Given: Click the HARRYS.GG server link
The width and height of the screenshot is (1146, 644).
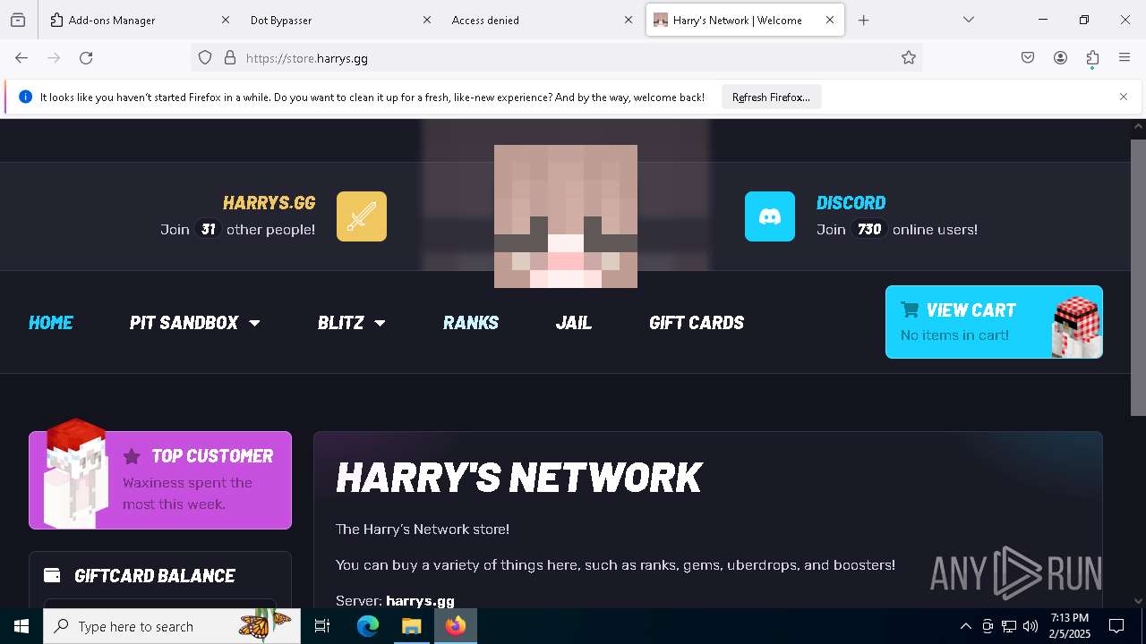Looking at the screenshot, I should 269,203.
